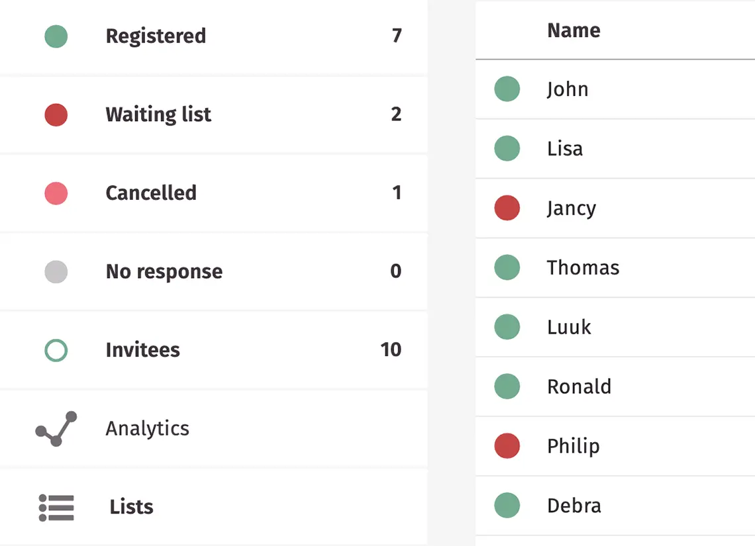
Task: Click the Lists bullet icon
Action: pyautogui.click(x=56, y=507)
